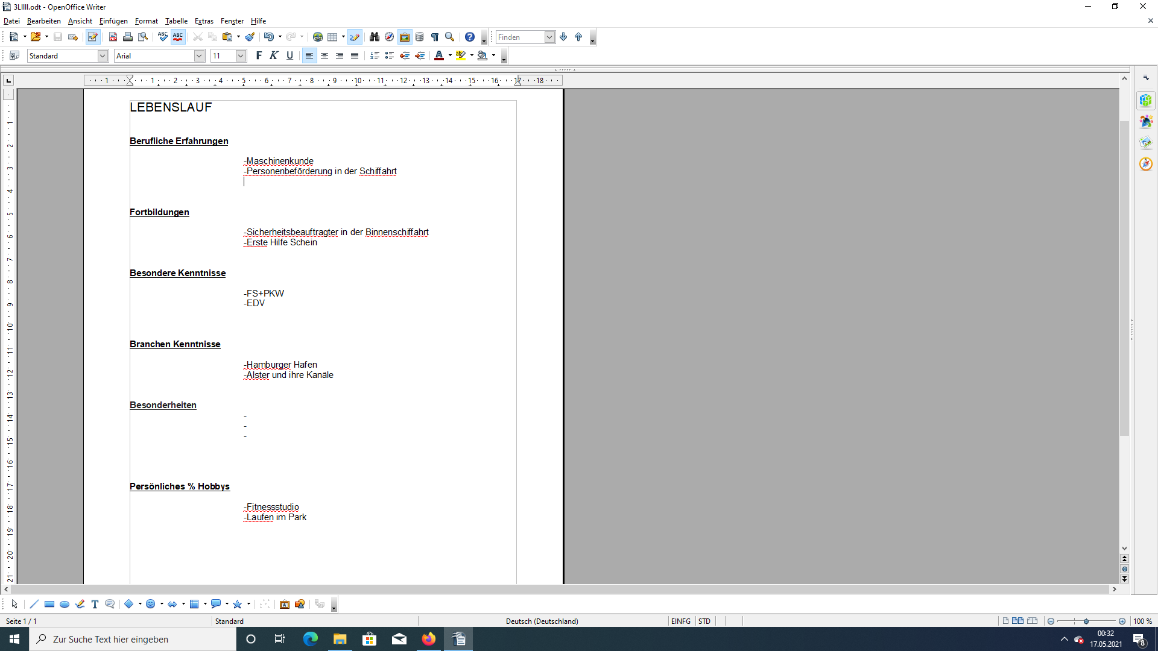Click the Find & Replace binoculars icon
This screenshot has width=1158, height=651.
[374, 37]
